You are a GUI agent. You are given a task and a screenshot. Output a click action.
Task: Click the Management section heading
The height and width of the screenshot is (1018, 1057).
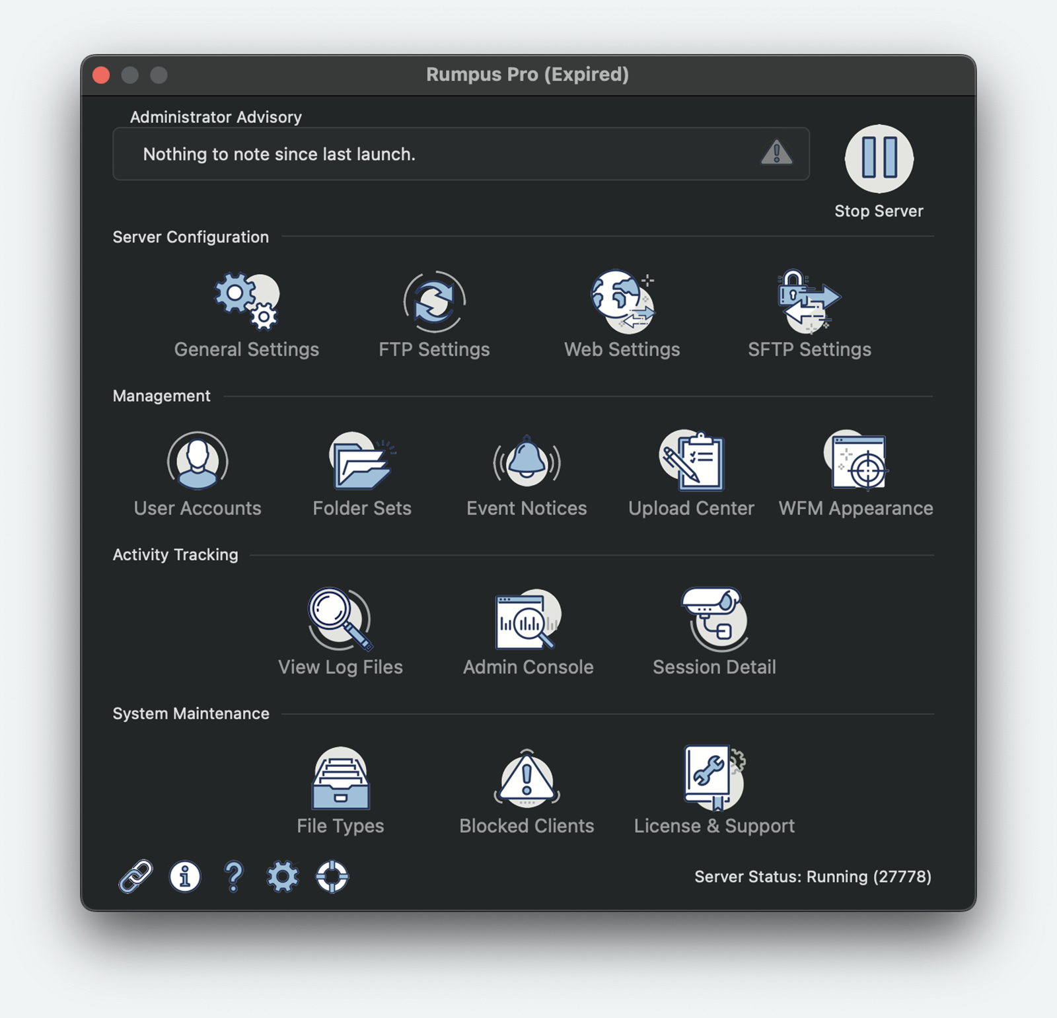click(x=161, y=396)
